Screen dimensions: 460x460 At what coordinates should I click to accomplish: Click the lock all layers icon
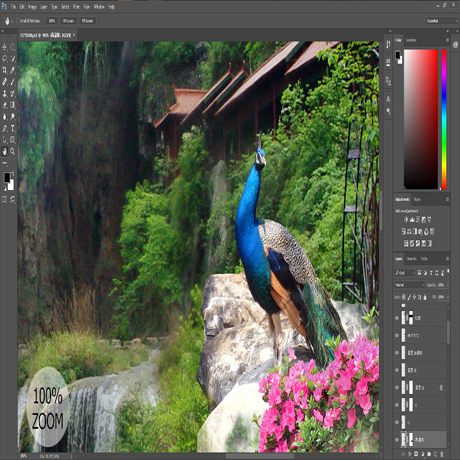point(425,297)
